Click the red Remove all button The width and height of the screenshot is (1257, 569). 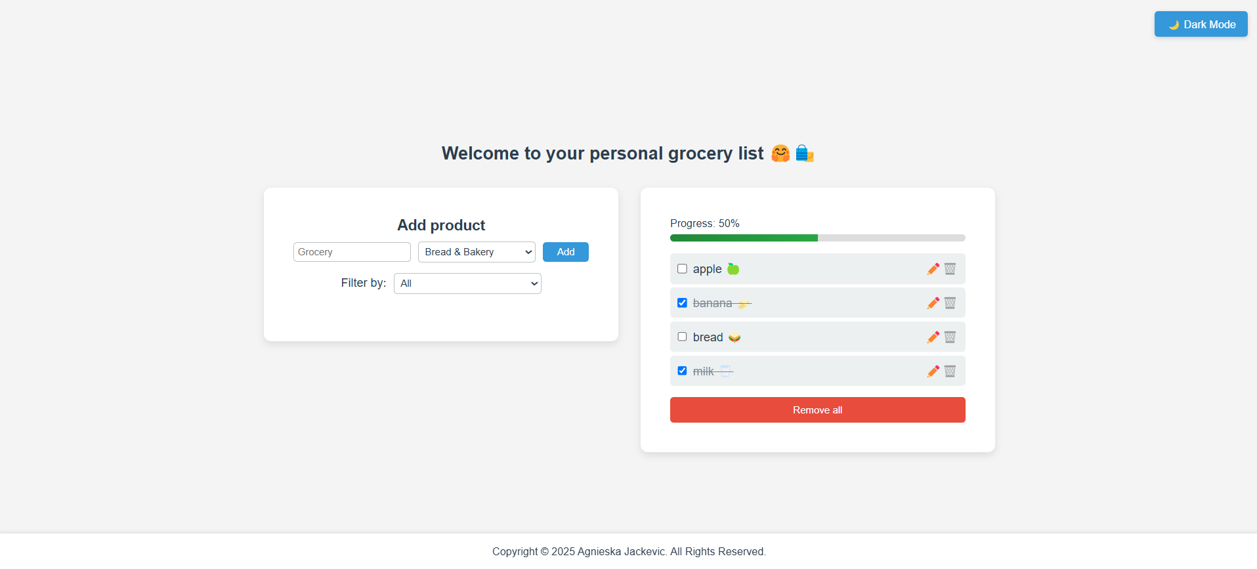point(817,410)
